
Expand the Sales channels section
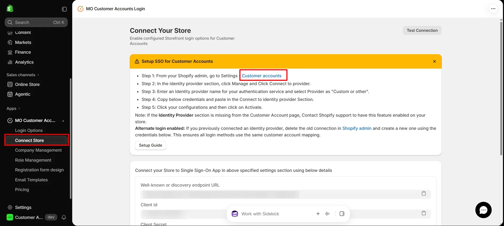[23, 75]
